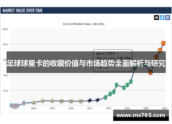172x124 pixels.
Task: Select the Sporting peak marker in mid-2018
Action: point(117,85)
